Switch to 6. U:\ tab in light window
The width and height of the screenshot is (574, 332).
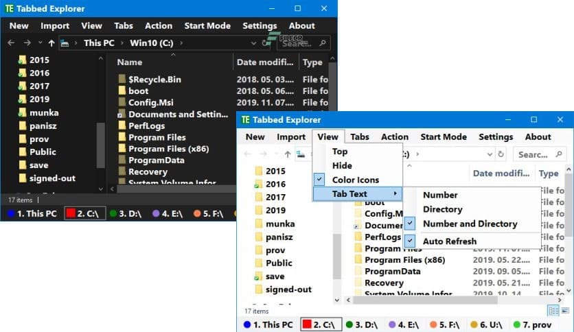pos(487,324)
